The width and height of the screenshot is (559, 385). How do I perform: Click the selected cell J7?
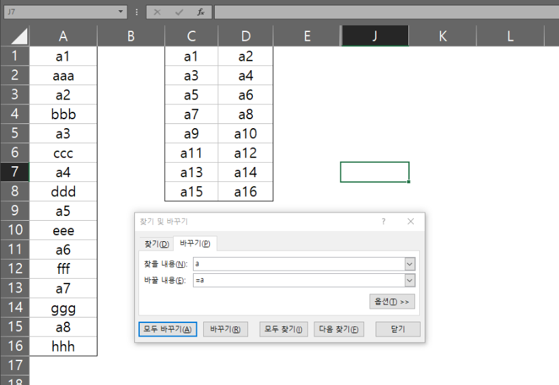(x=375, y=172)
